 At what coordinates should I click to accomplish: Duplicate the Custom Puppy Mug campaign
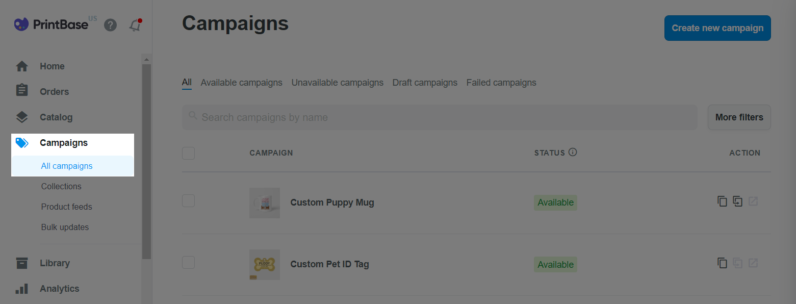(x=722, y=201)
